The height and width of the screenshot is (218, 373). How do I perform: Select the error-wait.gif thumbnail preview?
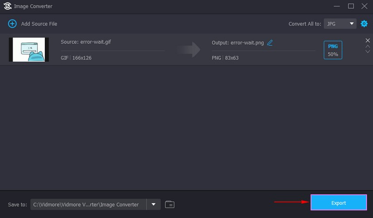click(29, 49)
